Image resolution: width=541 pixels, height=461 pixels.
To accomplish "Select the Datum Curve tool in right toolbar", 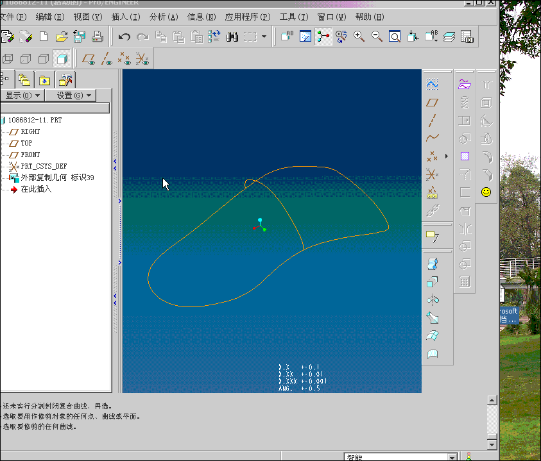I will point(433,138).
